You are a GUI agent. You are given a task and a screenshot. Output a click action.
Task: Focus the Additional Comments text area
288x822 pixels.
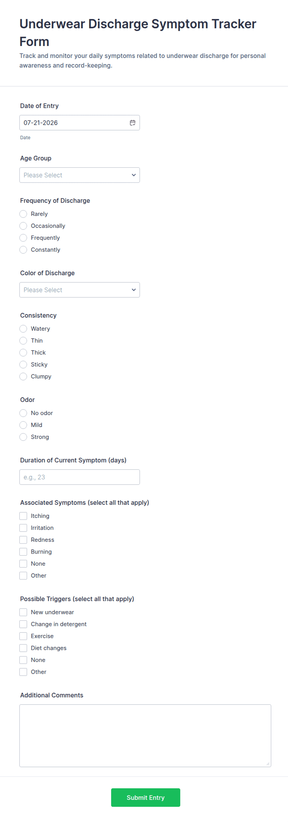point(145,736)
